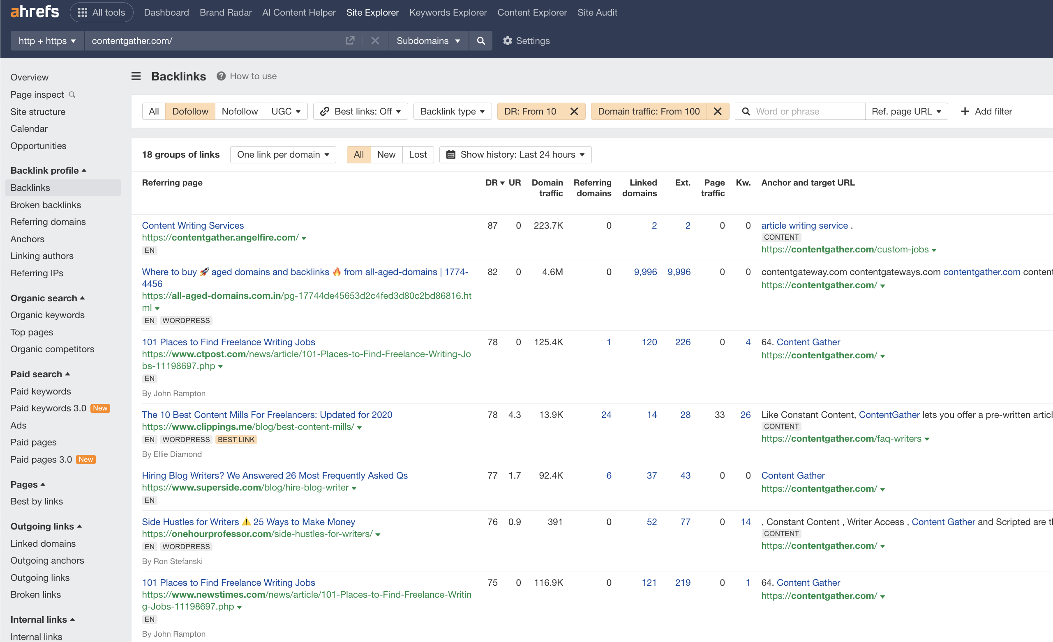Open the Backlink type dropdown
The image size is (1053, 642).
[452, 111]
